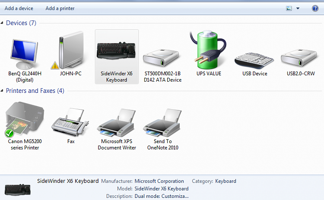
Task: Click the UPS VALUE label text
Action: [209, 73]
